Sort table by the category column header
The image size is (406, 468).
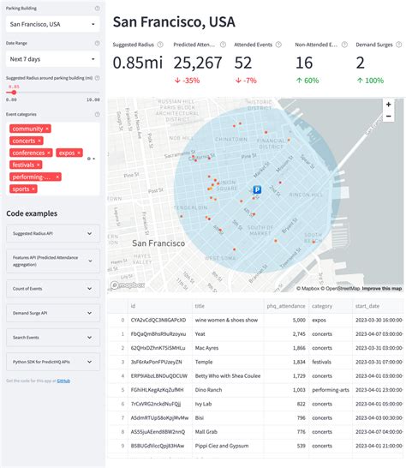[331, 306]
